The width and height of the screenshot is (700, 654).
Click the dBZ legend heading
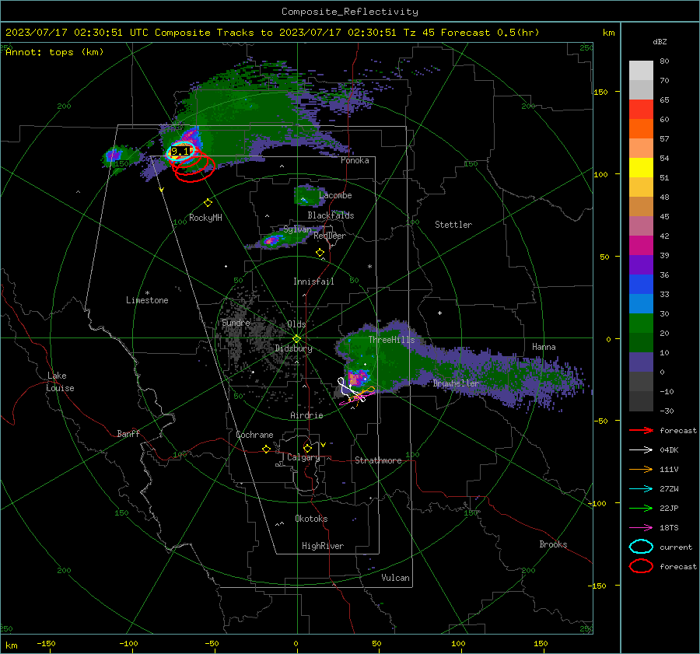pos(660,41)
